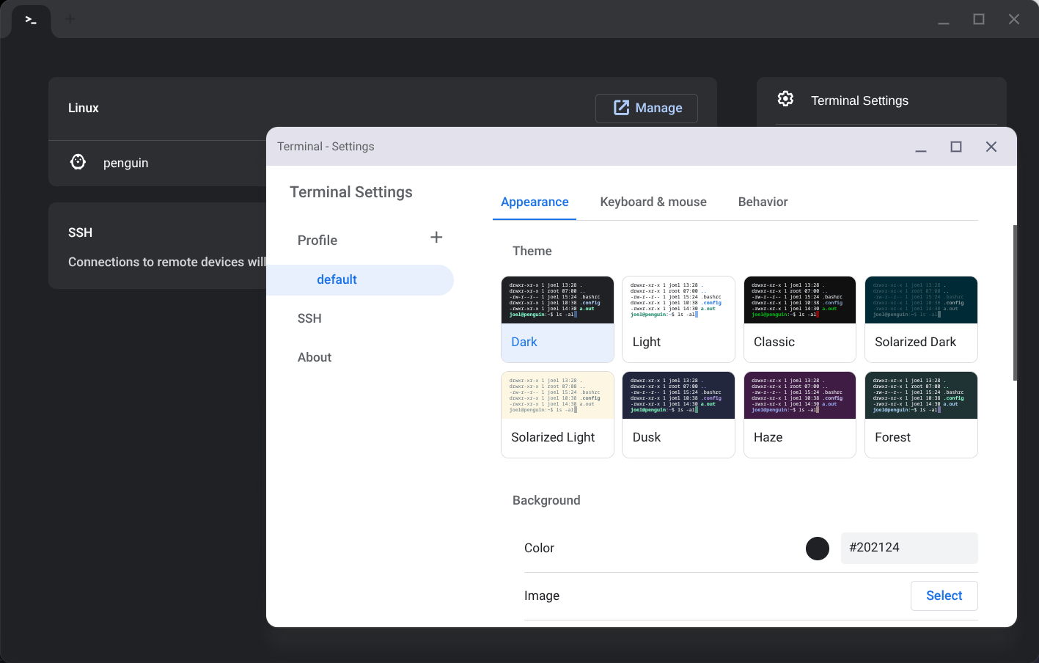Choose the Dark theme
1039x663 pixels.
point(557,319)
